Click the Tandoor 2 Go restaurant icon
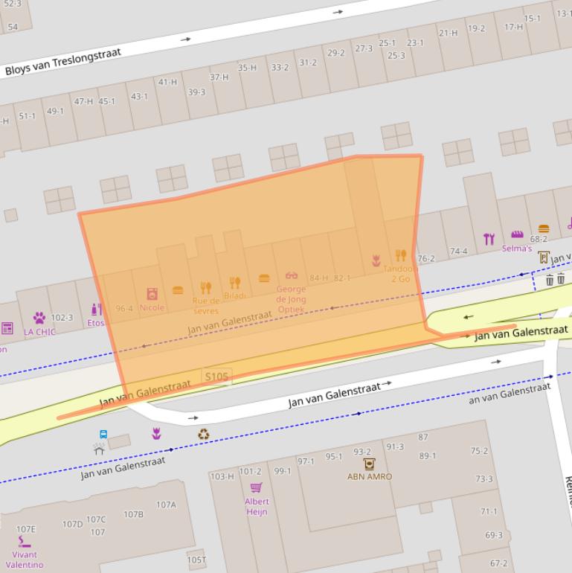Image resolution: width=572 pixels, height=573 pixels. 401,255
